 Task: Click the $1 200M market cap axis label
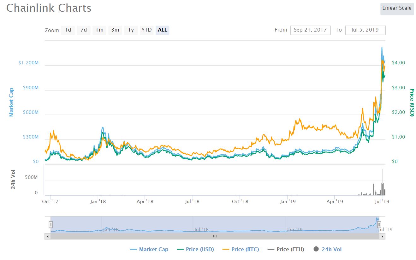[x=28, y=63]
